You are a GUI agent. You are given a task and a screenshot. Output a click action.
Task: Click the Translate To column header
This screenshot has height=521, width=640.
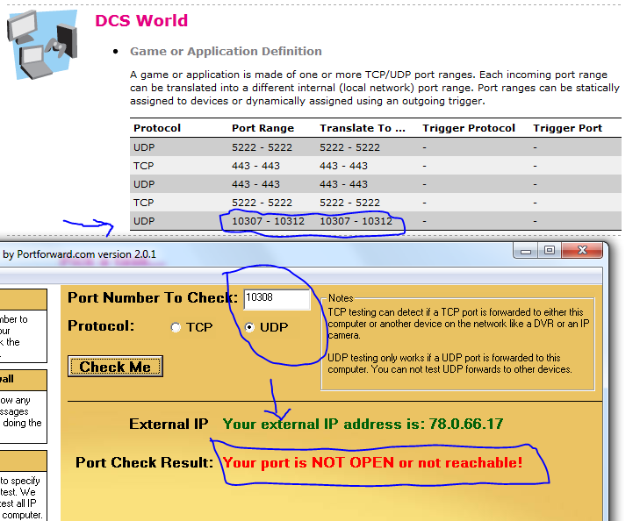(x=363, y=128)
